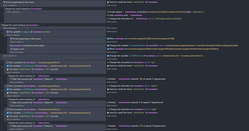Click rotate icon for visionCone towards 180
This screenshot has height=131, width=249.
tap(108, 79)
